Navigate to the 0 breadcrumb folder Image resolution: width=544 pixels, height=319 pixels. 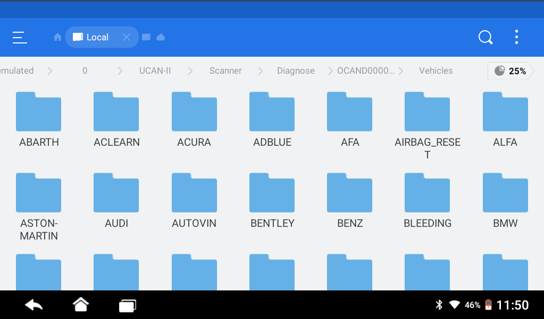(85, 71)
